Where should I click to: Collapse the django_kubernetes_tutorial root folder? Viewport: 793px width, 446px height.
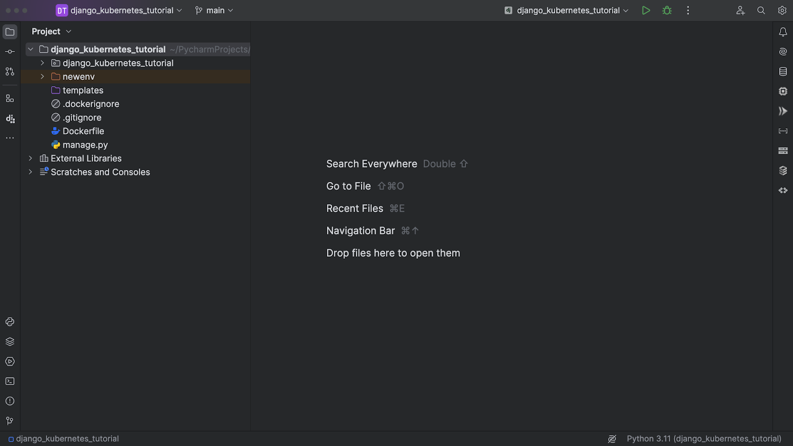tap(30, 50)
